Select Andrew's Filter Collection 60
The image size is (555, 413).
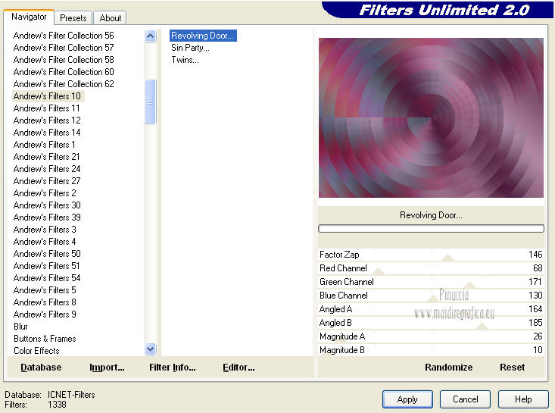click(x=64, y=72)
